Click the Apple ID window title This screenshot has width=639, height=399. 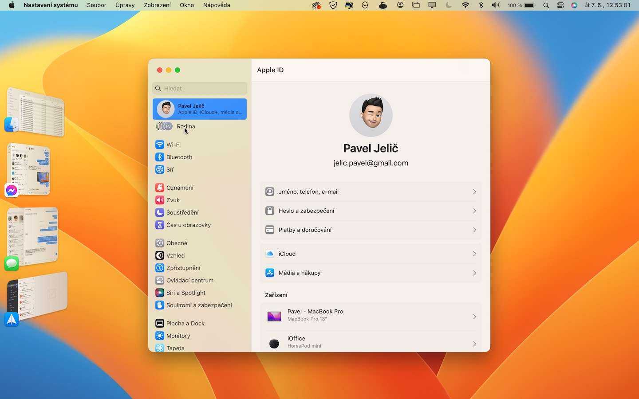pyautogui.click(x=270, y=70)
